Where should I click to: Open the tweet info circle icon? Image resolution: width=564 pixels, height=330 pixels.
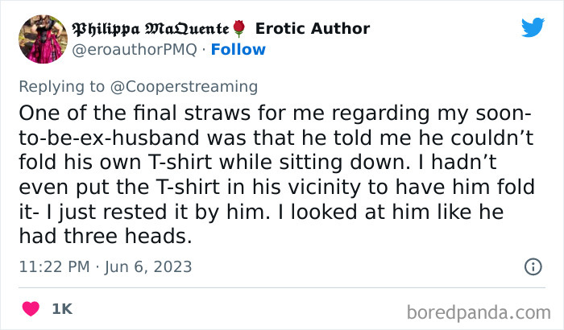pos(533,266)
